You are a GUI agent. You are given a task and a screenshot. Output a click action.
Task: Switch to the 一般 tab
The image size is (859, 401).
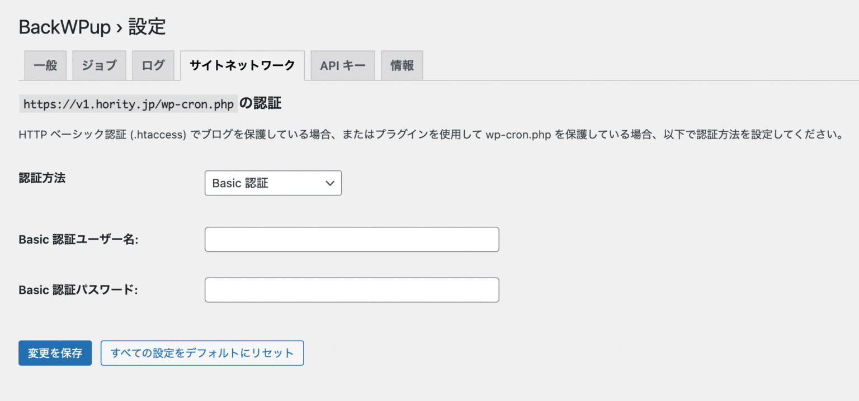coord(45,65)
